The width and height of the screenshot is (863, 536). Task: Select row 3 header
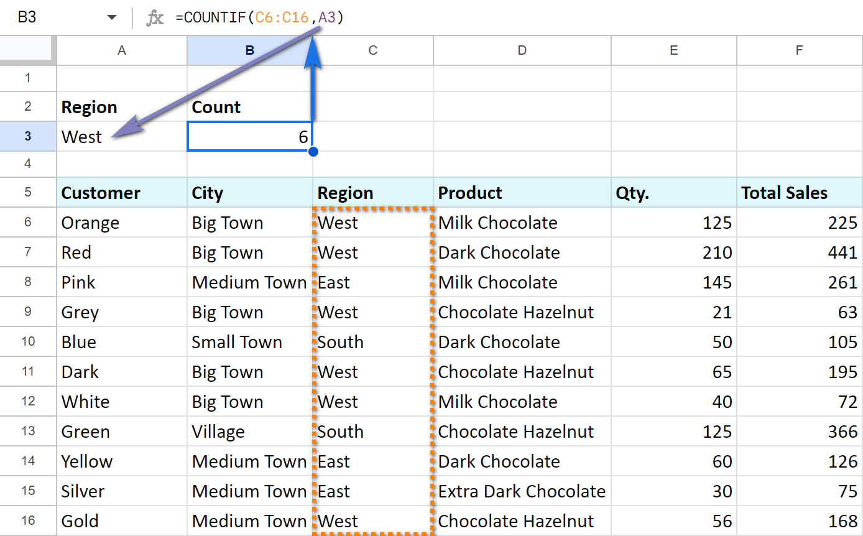[27, 136]
